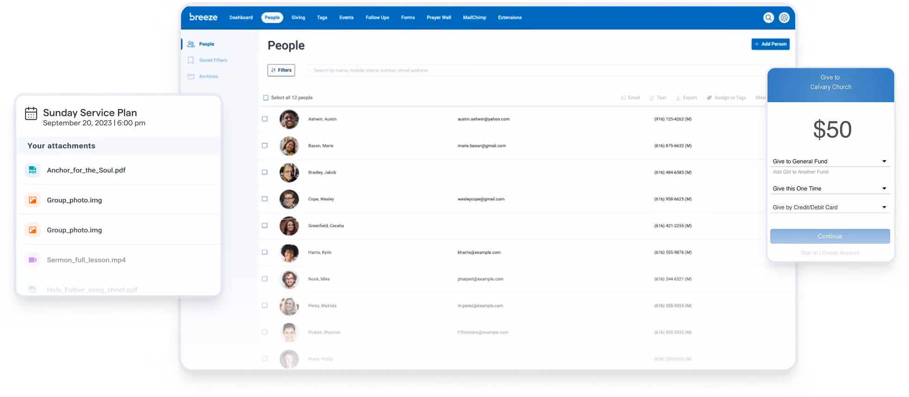The width and height of the screenshot is (909, 397).
Task: Click the Export download icon
Action: coord(678,98)
